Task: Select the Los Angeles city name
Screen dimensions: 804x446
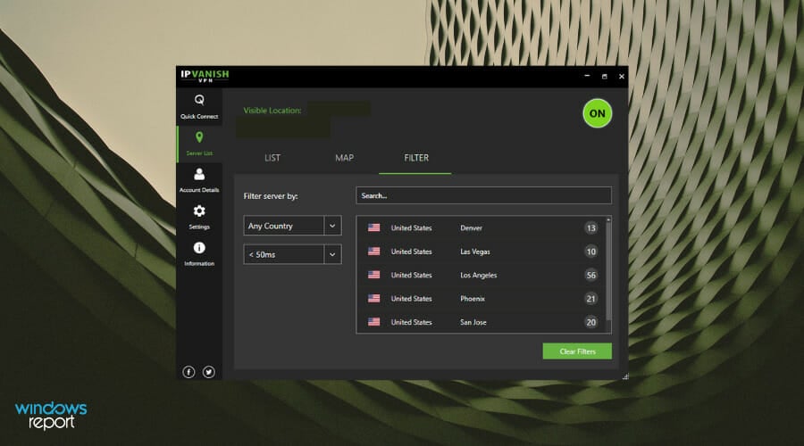Action: pyautogui.click(x=479, y=275)
